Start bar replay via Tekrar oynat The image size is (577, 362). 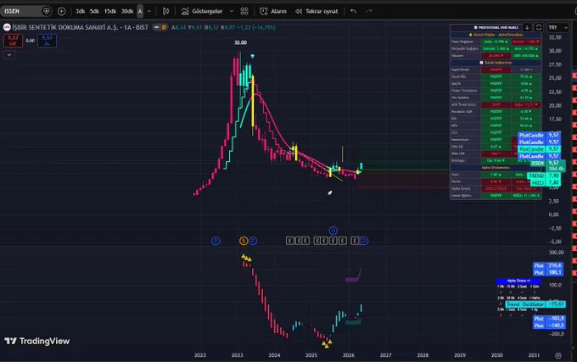pyautogui.click(x=317, y=11)
